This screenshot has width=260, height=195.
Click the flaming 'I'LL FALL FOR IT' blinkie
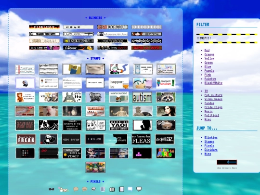[44, 27]
